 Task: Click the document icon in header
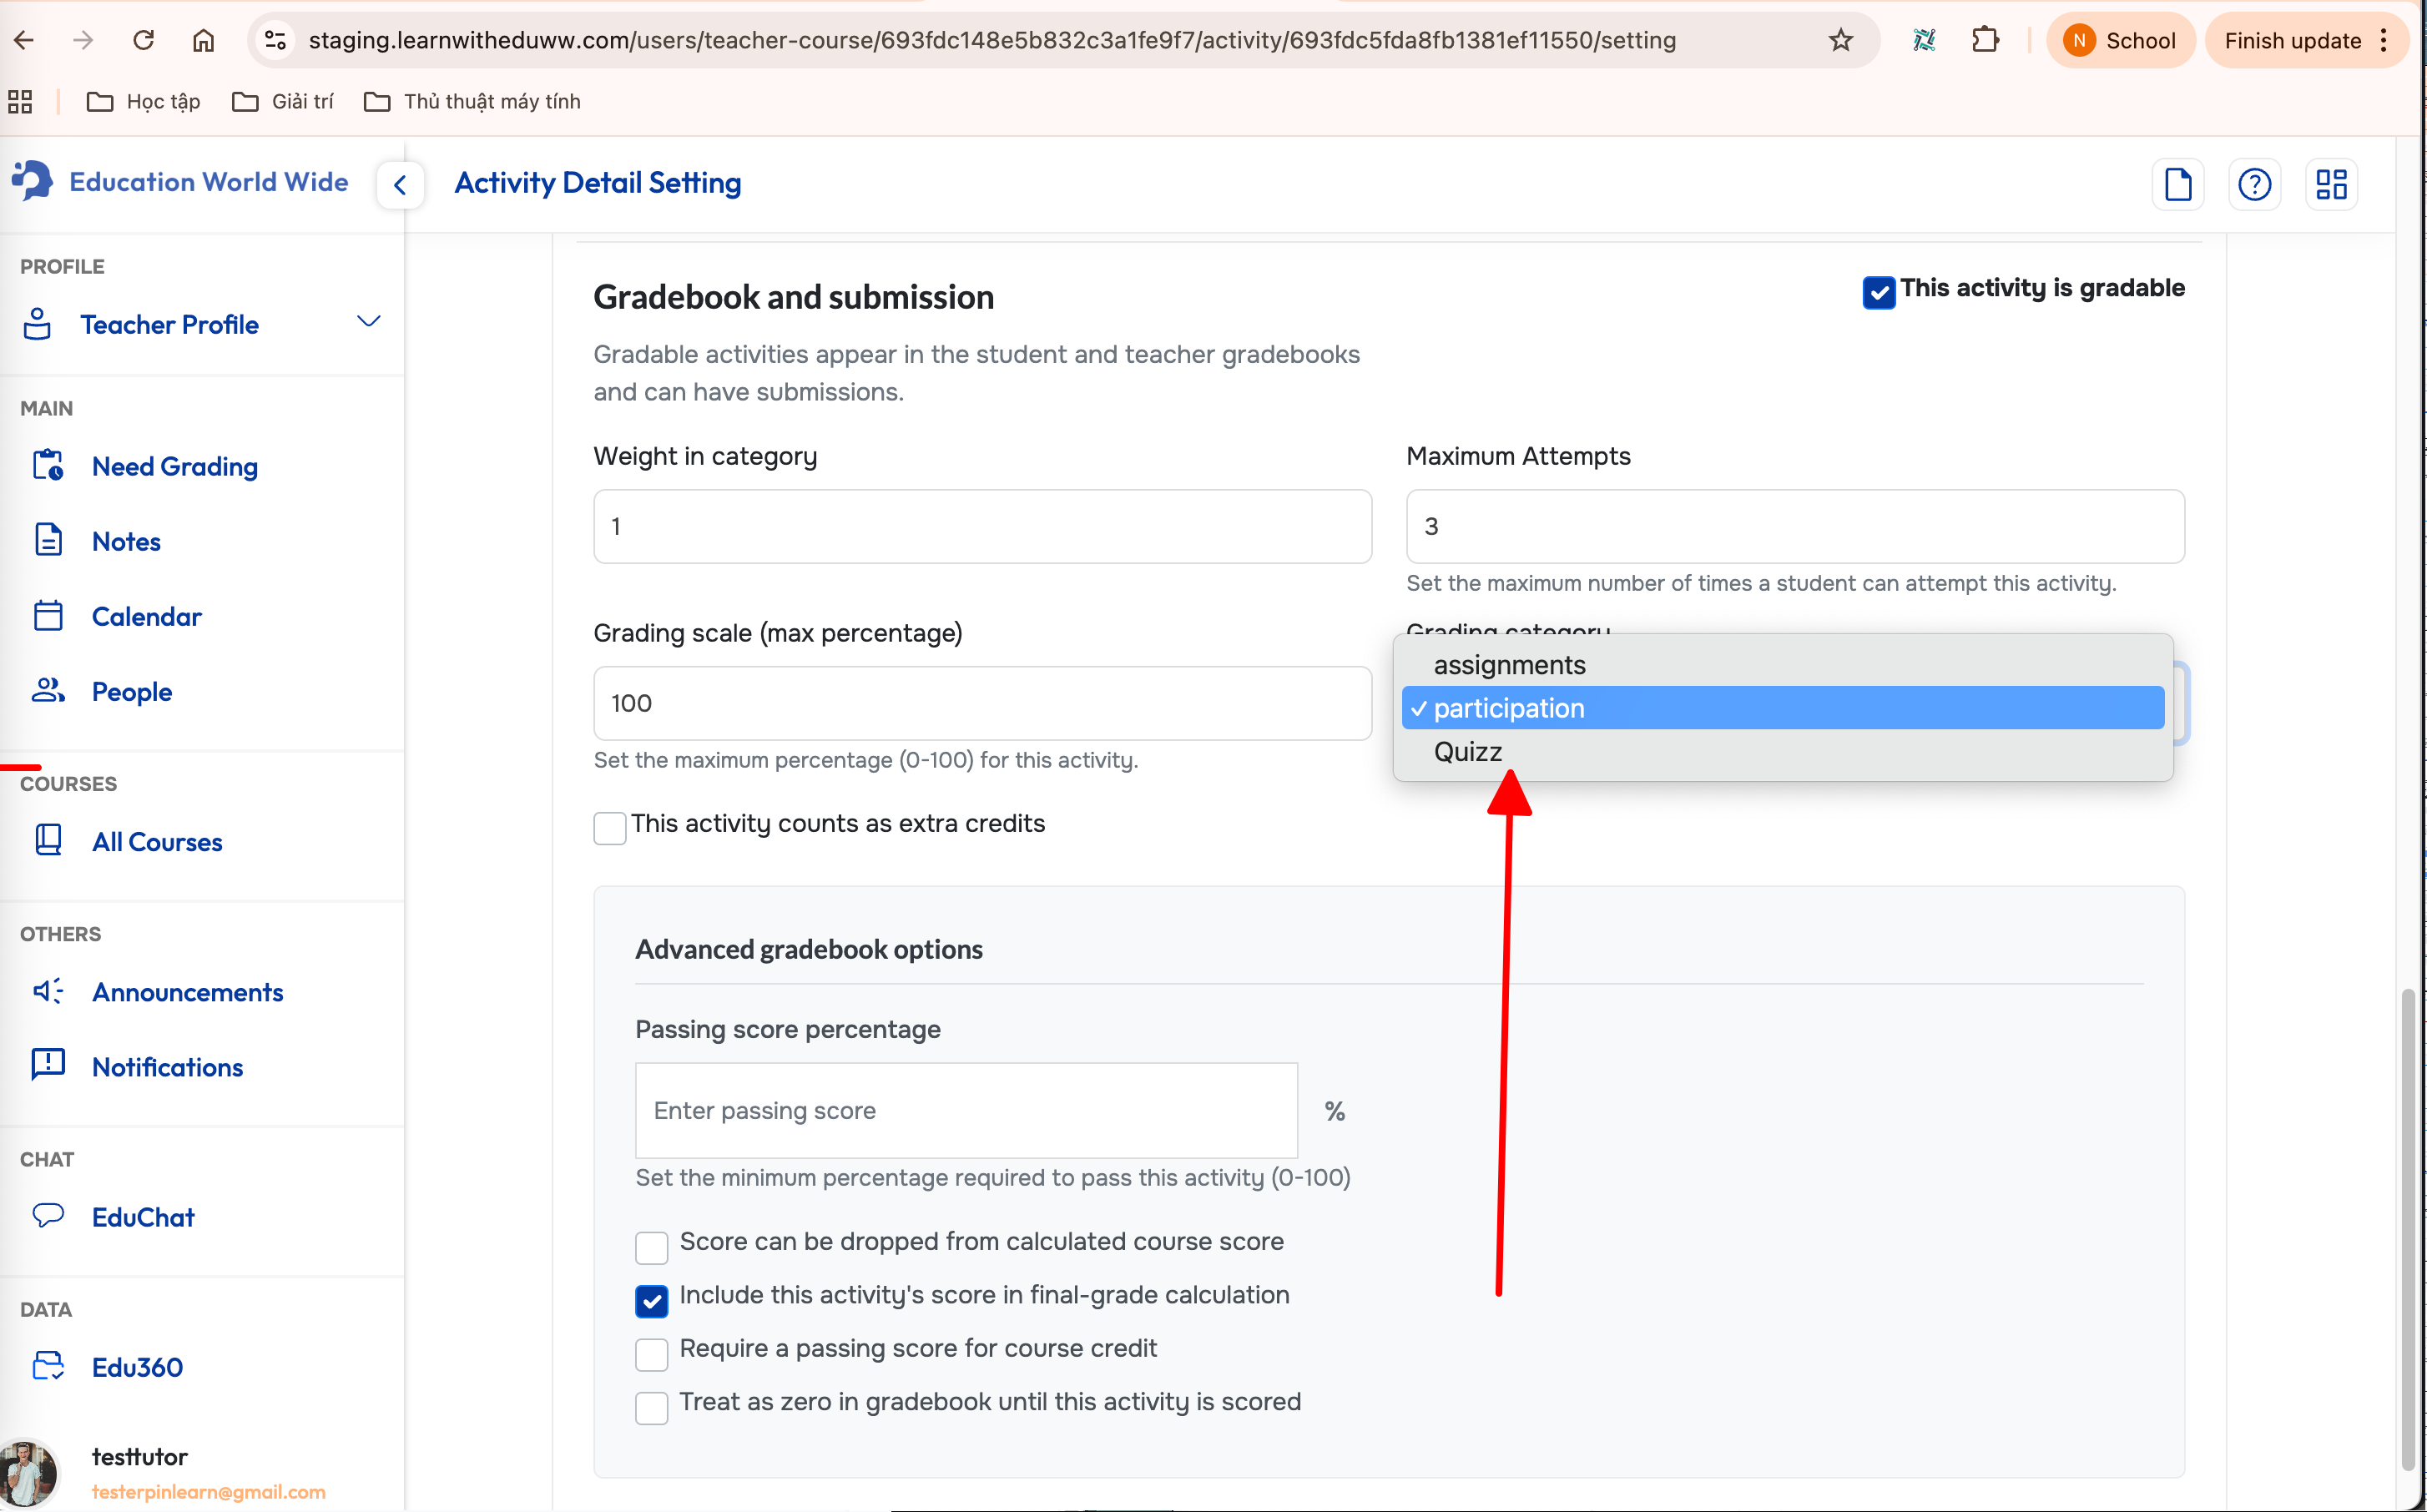(x=2177, y=184)
